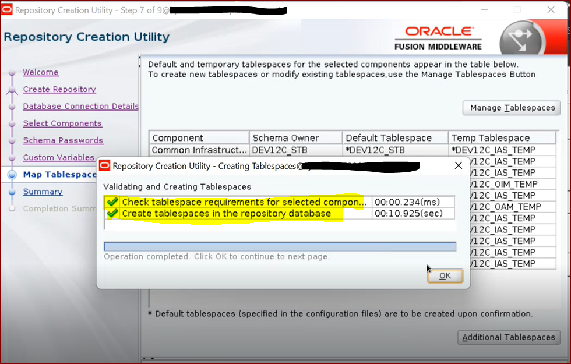Select the DEV12C_STB schema owner cell
Image resolution: width=571 pixels, height=364 pixels.
coord(296,150)
